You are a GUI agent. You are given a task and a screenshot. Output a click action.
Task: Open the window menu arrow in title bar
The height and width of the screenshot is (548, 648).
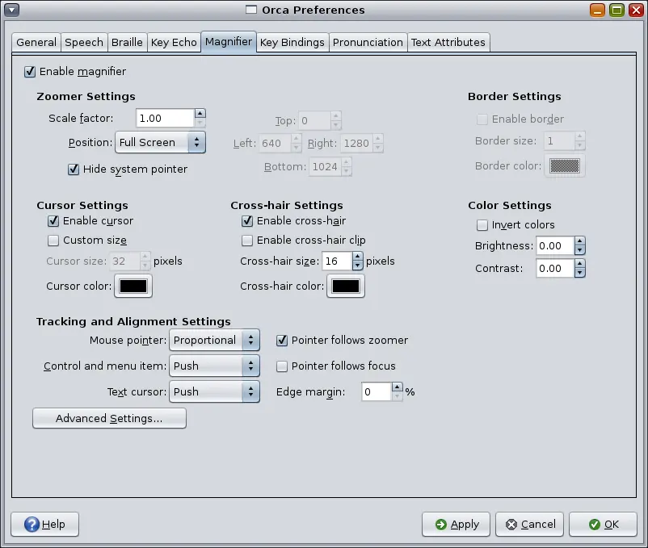pos(11,10)
